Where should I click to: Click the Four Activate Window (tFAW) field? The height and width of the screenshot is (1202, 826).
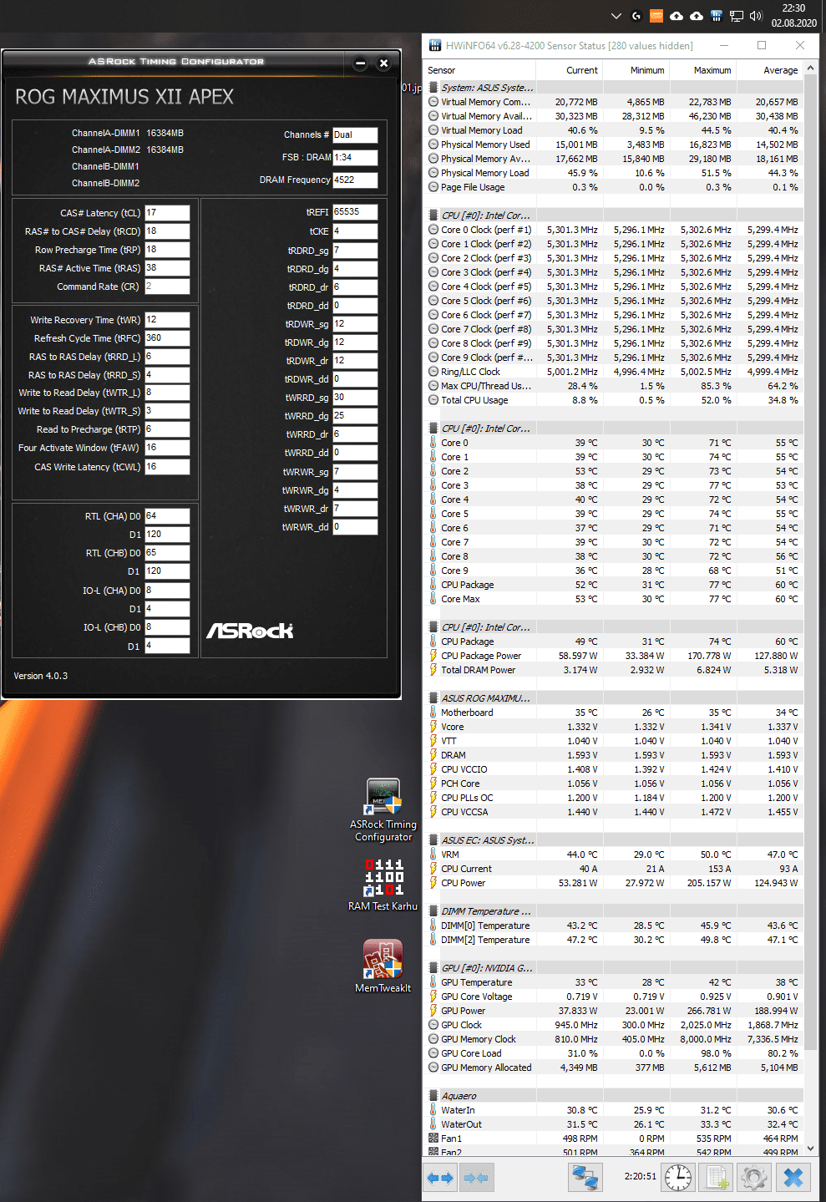pos(167,448)
